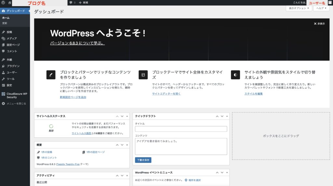Expand the ヘルプ dropdown tab
This screenshot has width=333, height=186.
coord(321,8)
